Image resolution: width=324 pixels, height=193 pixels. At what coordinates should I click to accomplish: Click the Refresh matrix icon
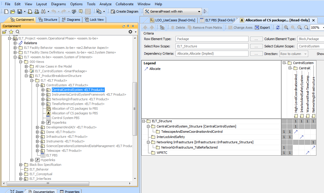[278, 27]
